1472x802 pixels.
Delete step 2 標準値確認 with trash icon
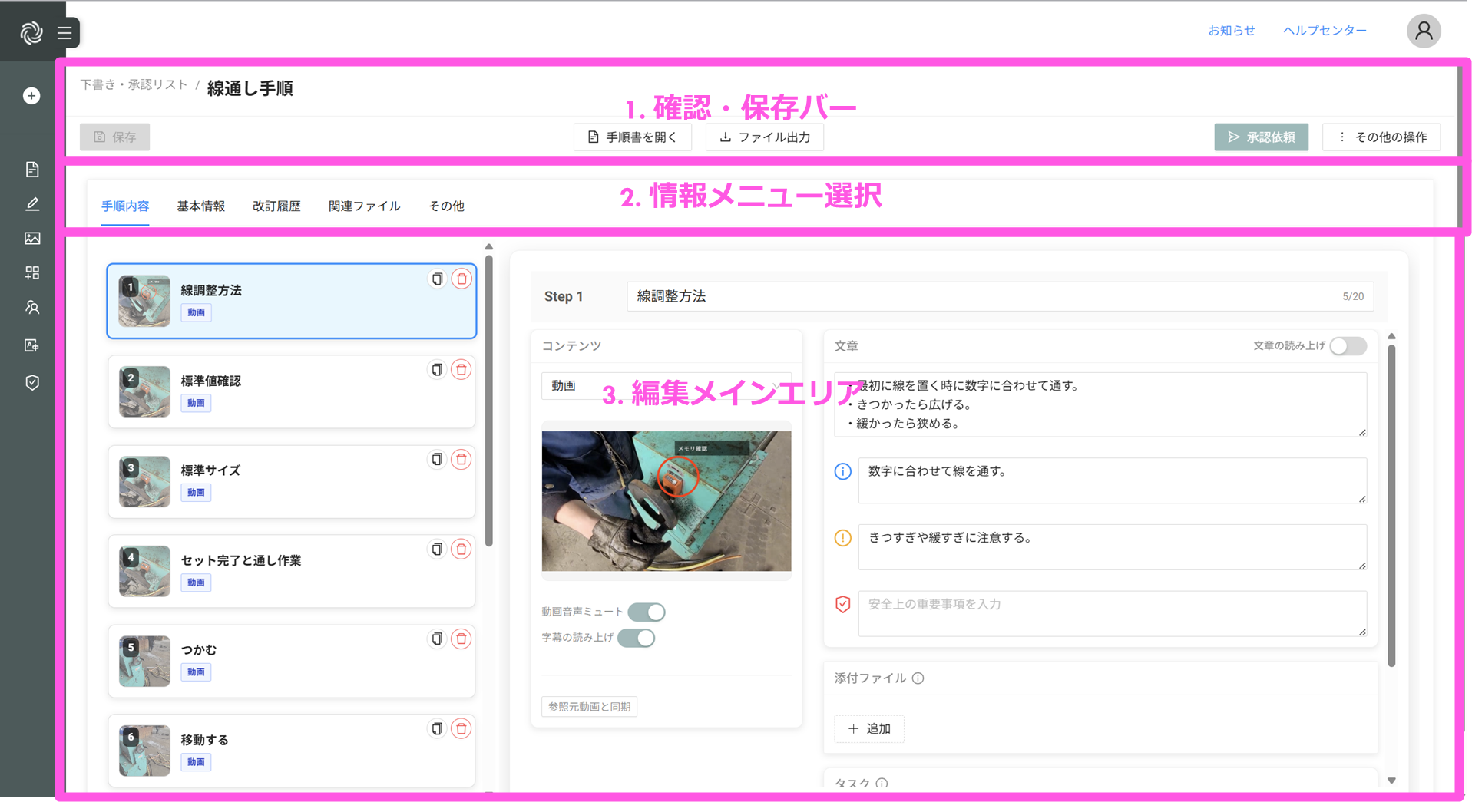pos(461,370)
